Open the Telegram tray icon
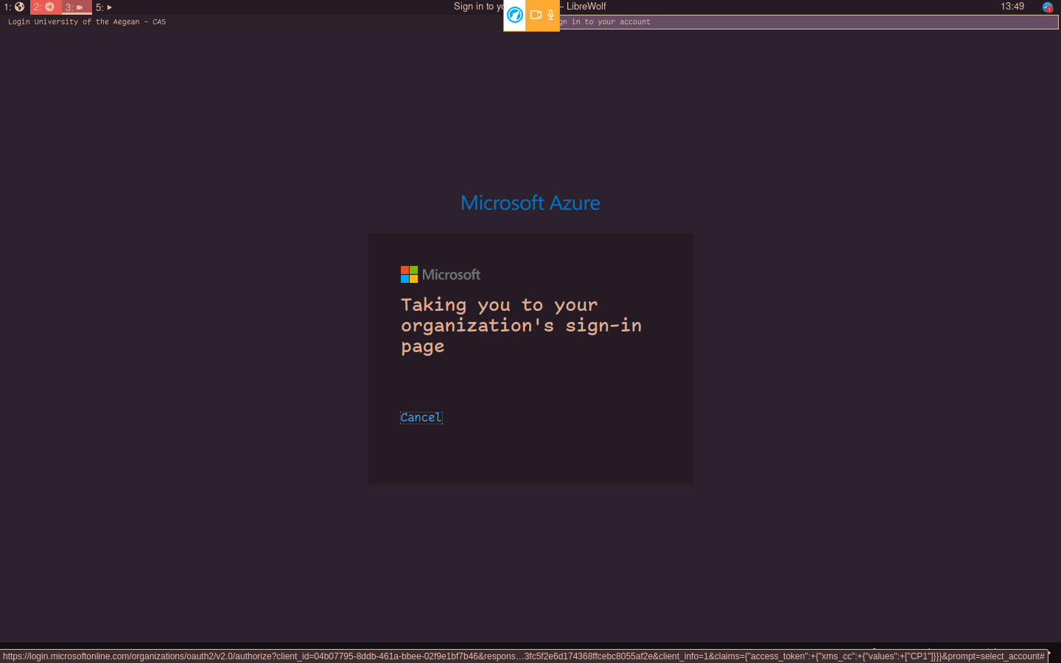Screen dimensions: 1061x663 [x=1047, y=7]
